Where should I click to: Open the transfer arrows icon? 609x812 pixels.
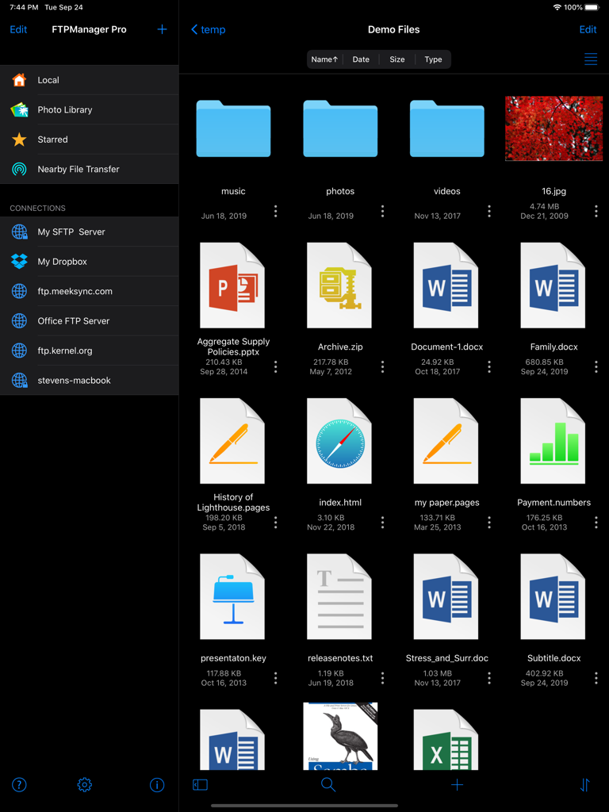(x=584, y=785)
